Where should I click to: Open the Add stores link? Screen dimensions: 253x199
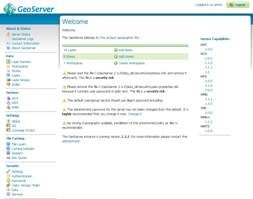coord(126,56)
